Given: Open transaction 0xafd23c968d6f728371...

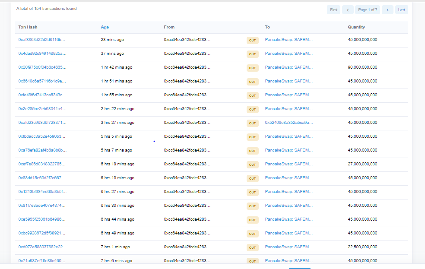Looking at the screenshot, I should click(42, 123).
